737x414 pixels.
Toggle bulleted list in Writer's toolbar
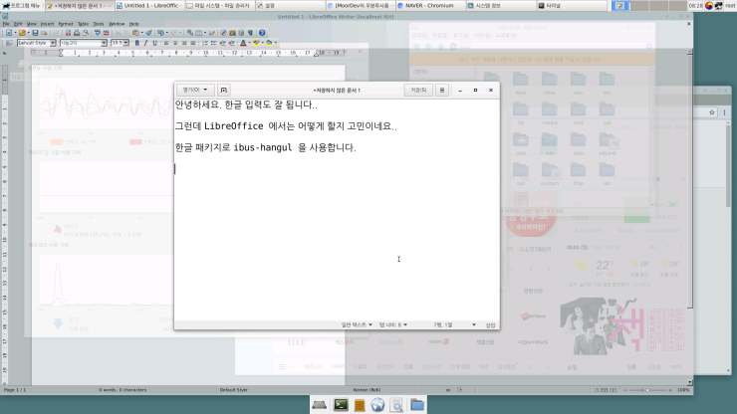point(213,43)
